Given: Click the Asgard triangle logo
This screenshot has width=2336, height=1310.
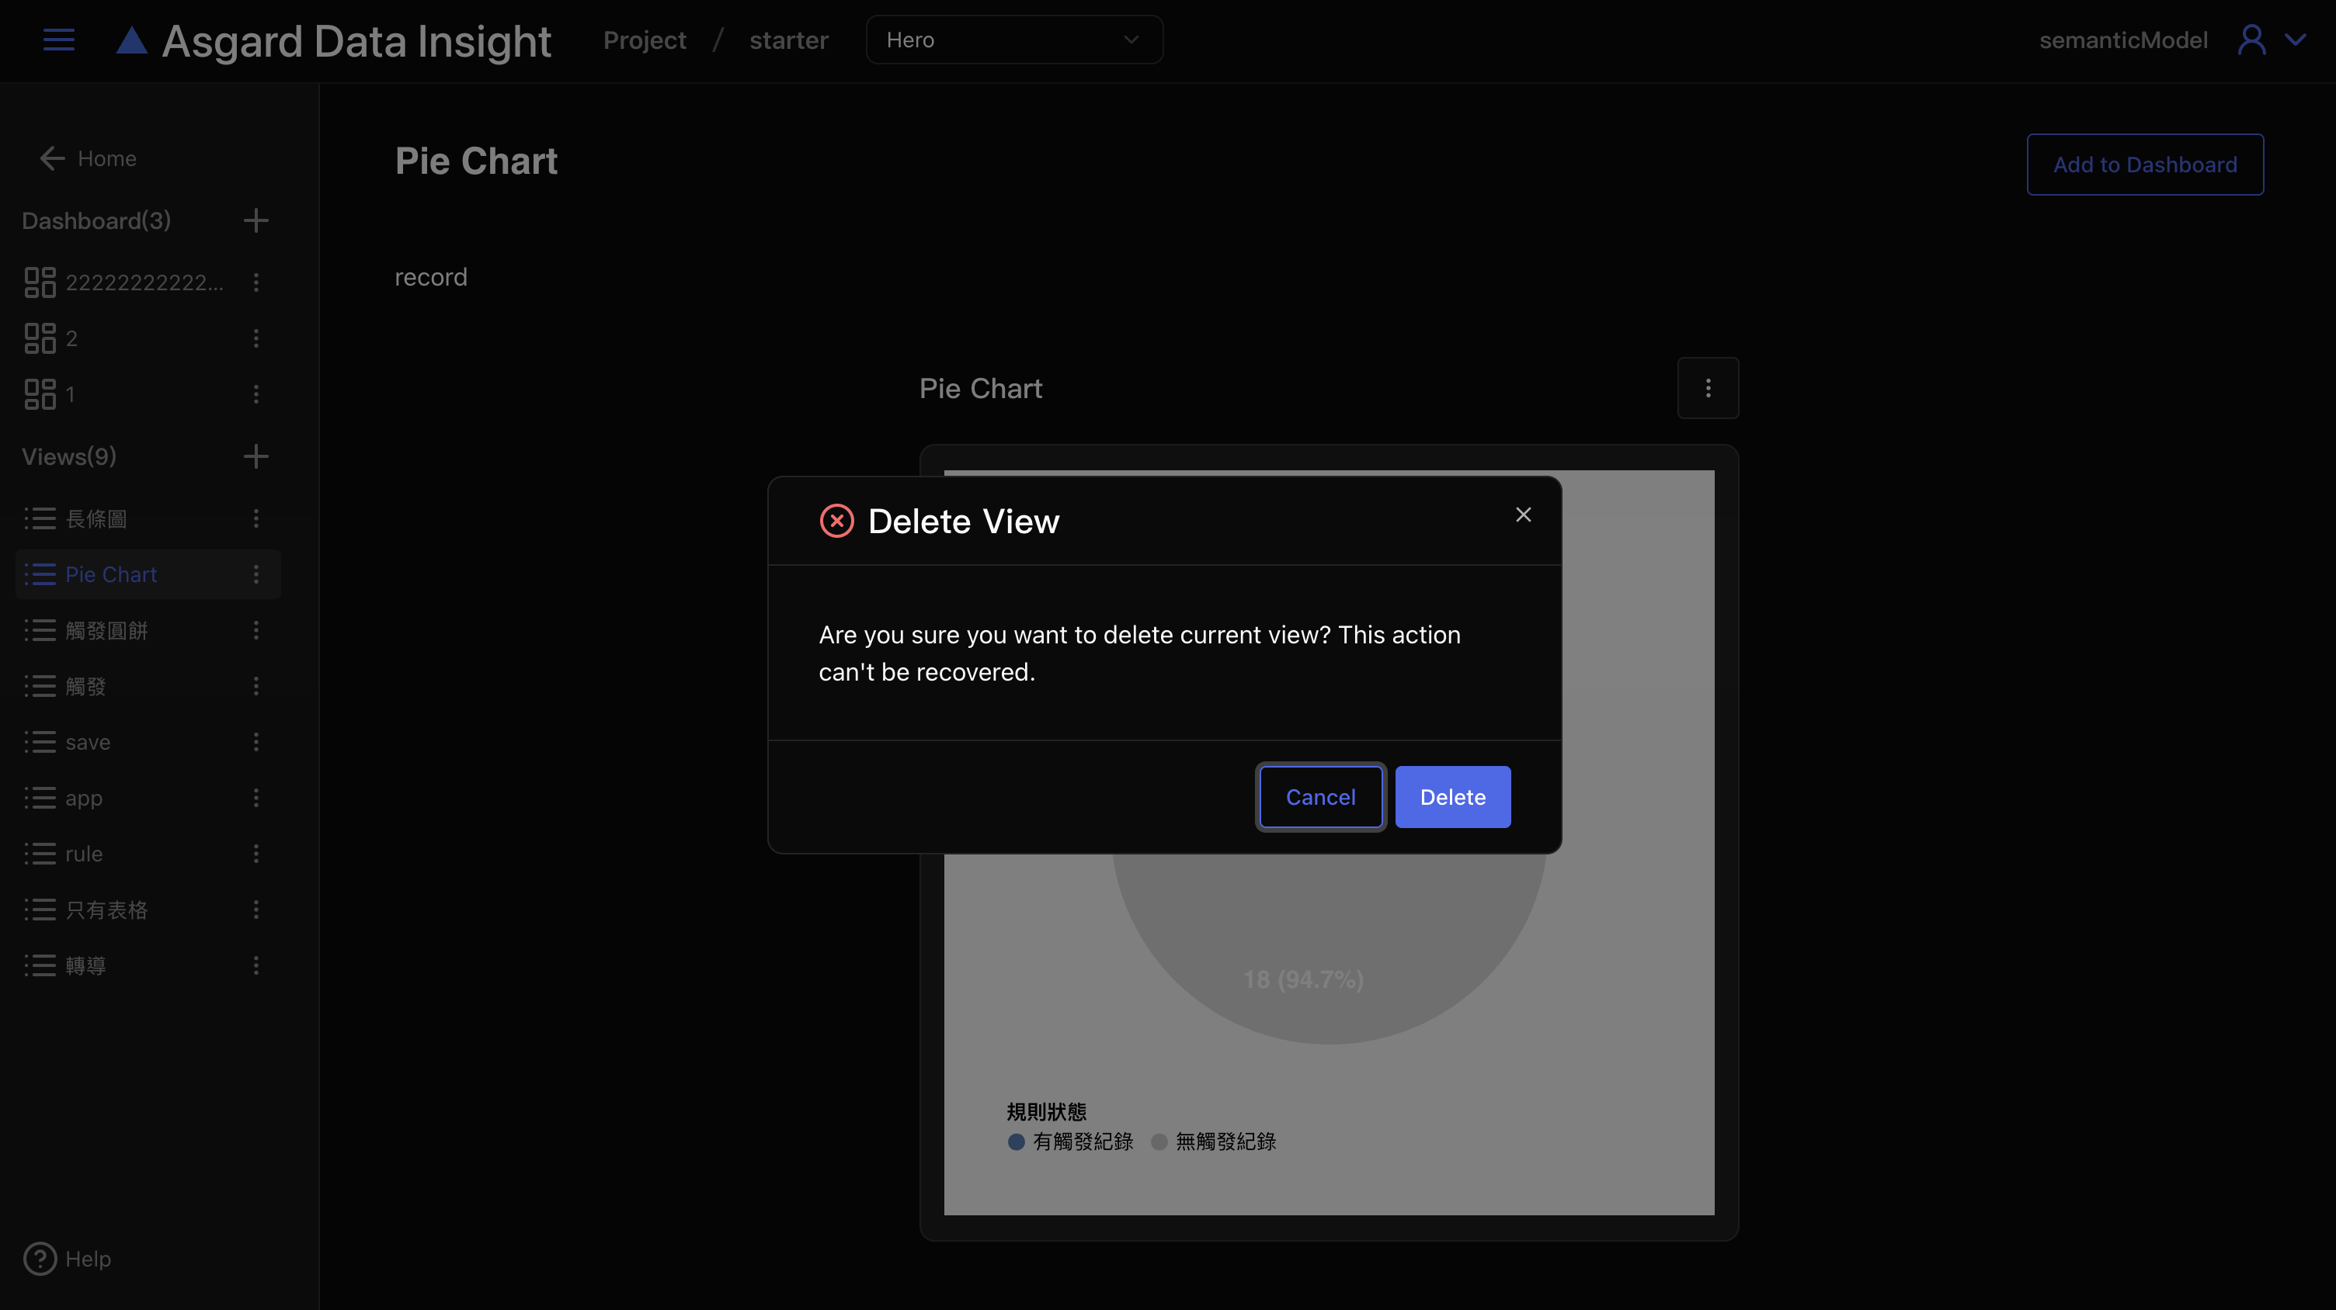Looking at the screenshot, I should click(131, 41).
